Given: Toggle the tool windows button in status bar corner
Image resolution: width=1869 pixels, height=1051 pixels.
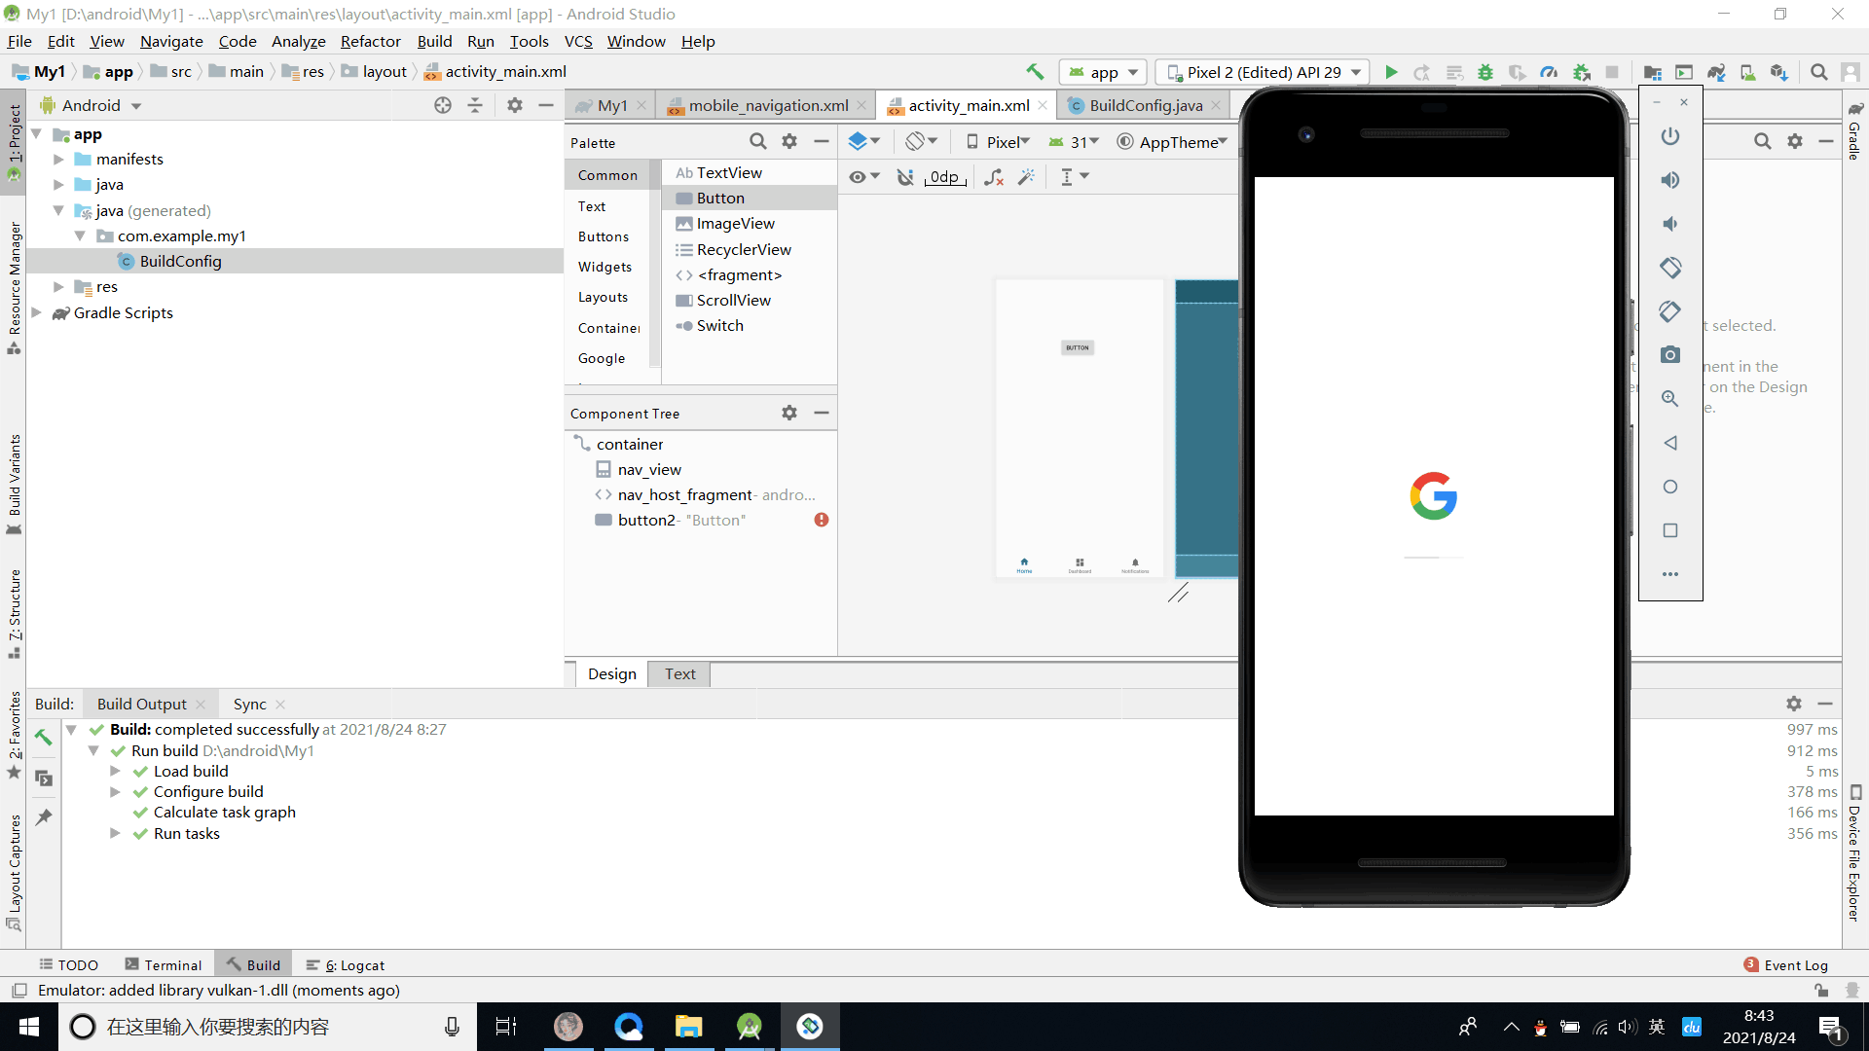Looking at the screenshot, I should (18, 991).
